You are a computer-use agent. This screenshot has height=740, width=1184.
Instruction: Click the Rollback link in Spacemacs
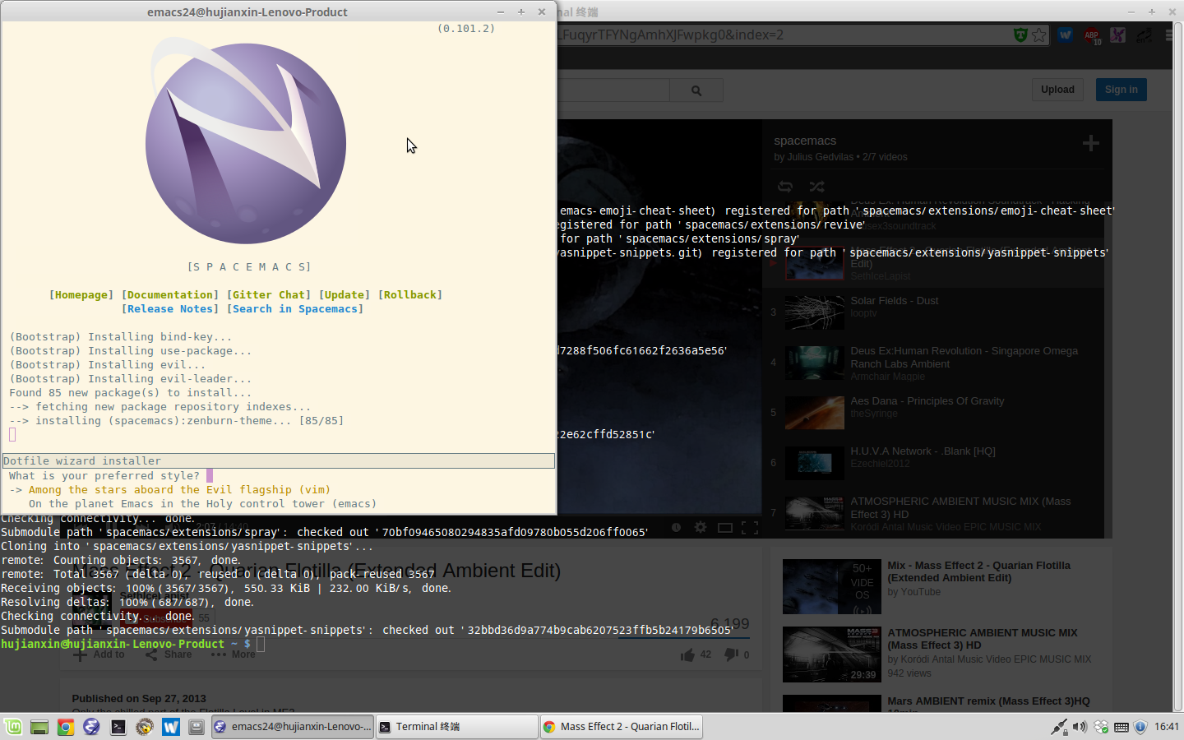(410, 295)
